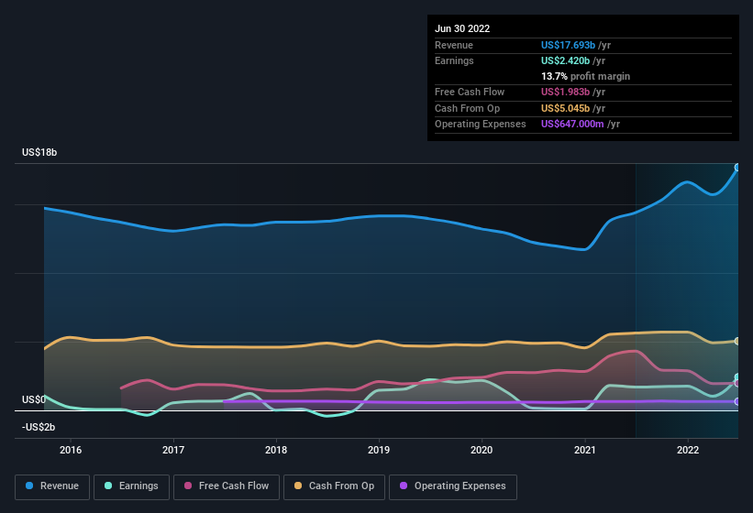Click the pink Free Cash Flow legend dot

tap(188, 486)
